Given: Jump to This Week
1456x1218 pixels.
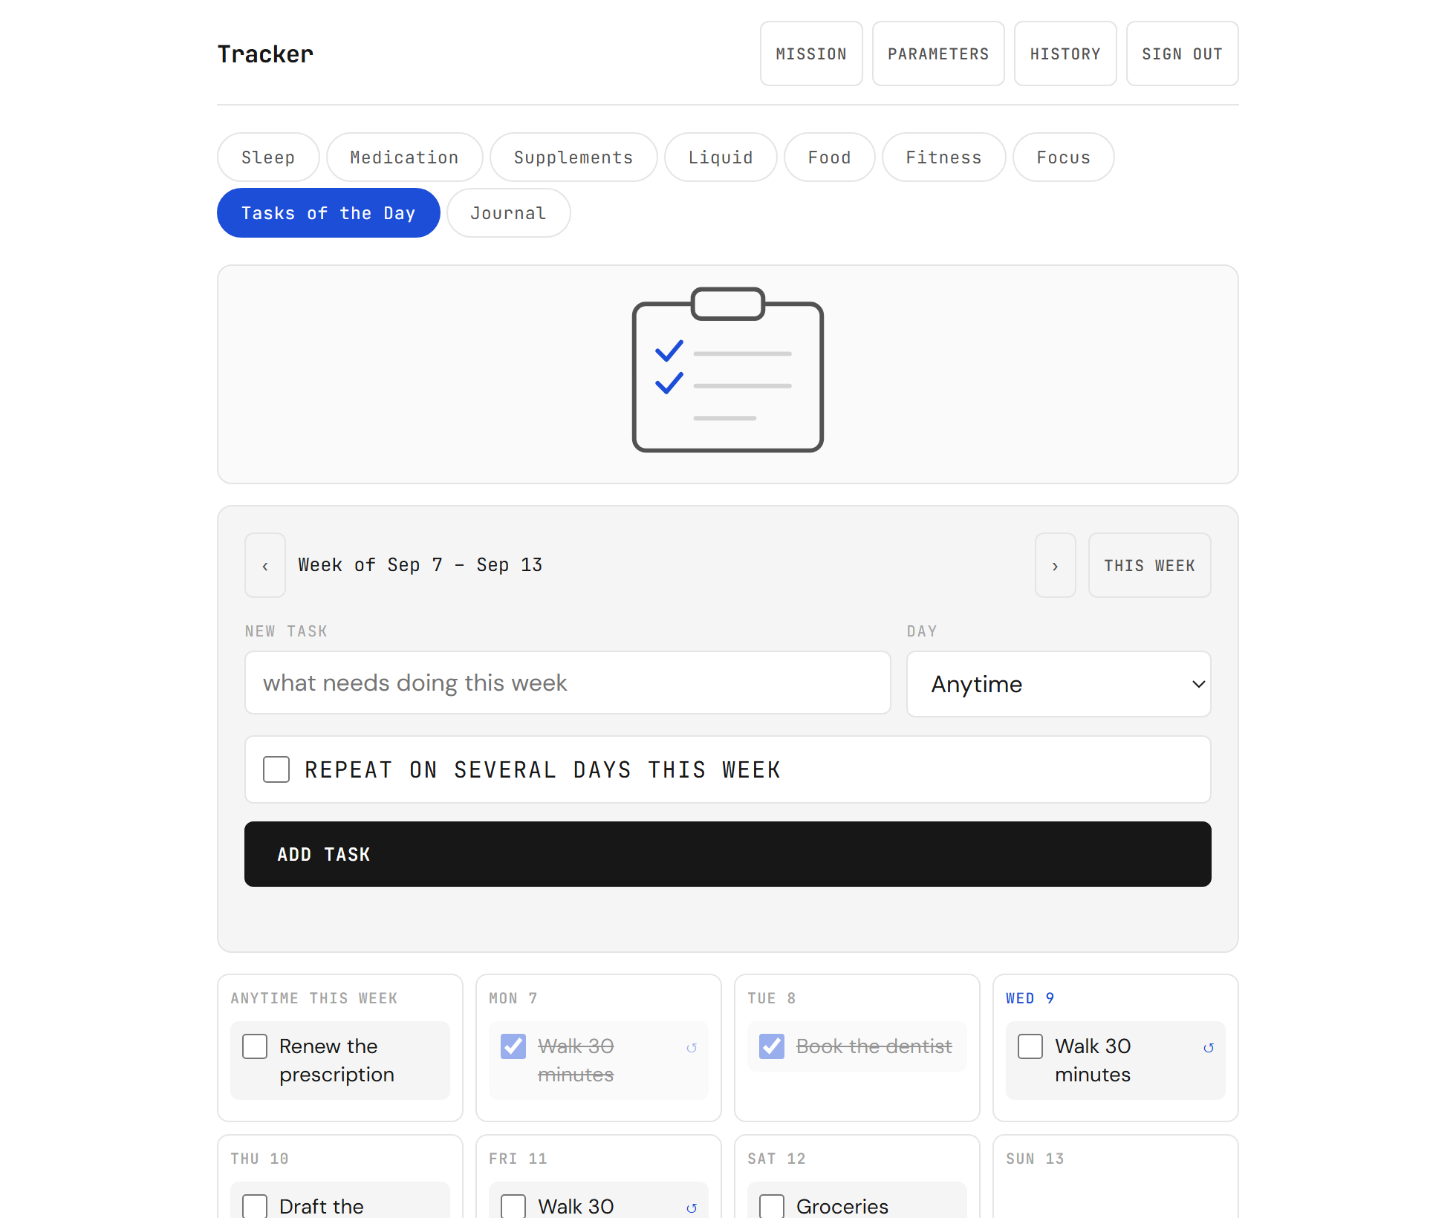Looking at the screenshot, I should [1150, 565].
